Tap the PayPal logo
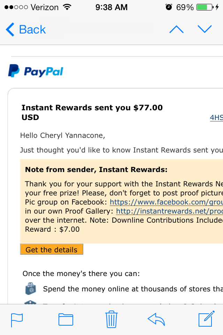Viewport: 223px width, 335px height. (x=36, y=71)
